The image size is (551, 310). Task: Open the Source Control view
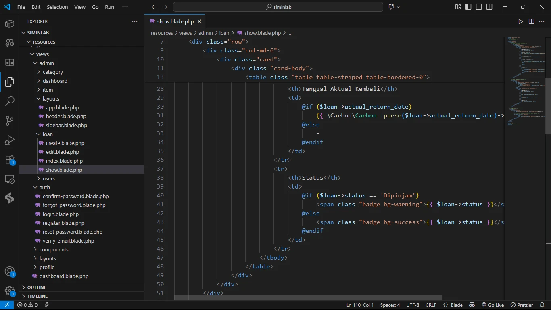pos(10,120)
